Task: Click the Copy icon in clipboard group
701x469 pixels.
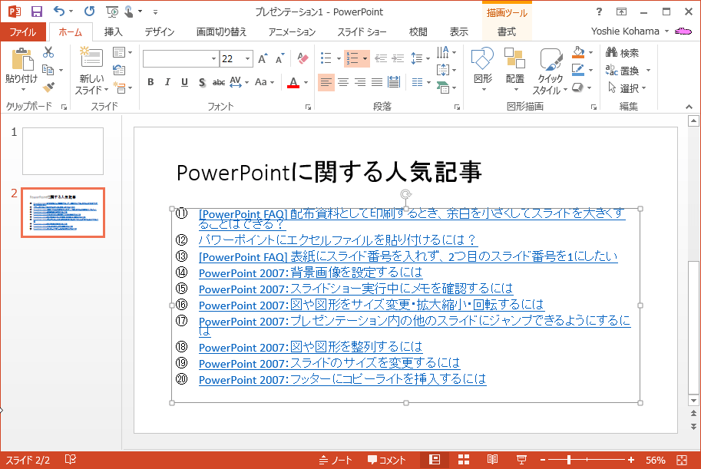Action: click(x=48, y=70)
